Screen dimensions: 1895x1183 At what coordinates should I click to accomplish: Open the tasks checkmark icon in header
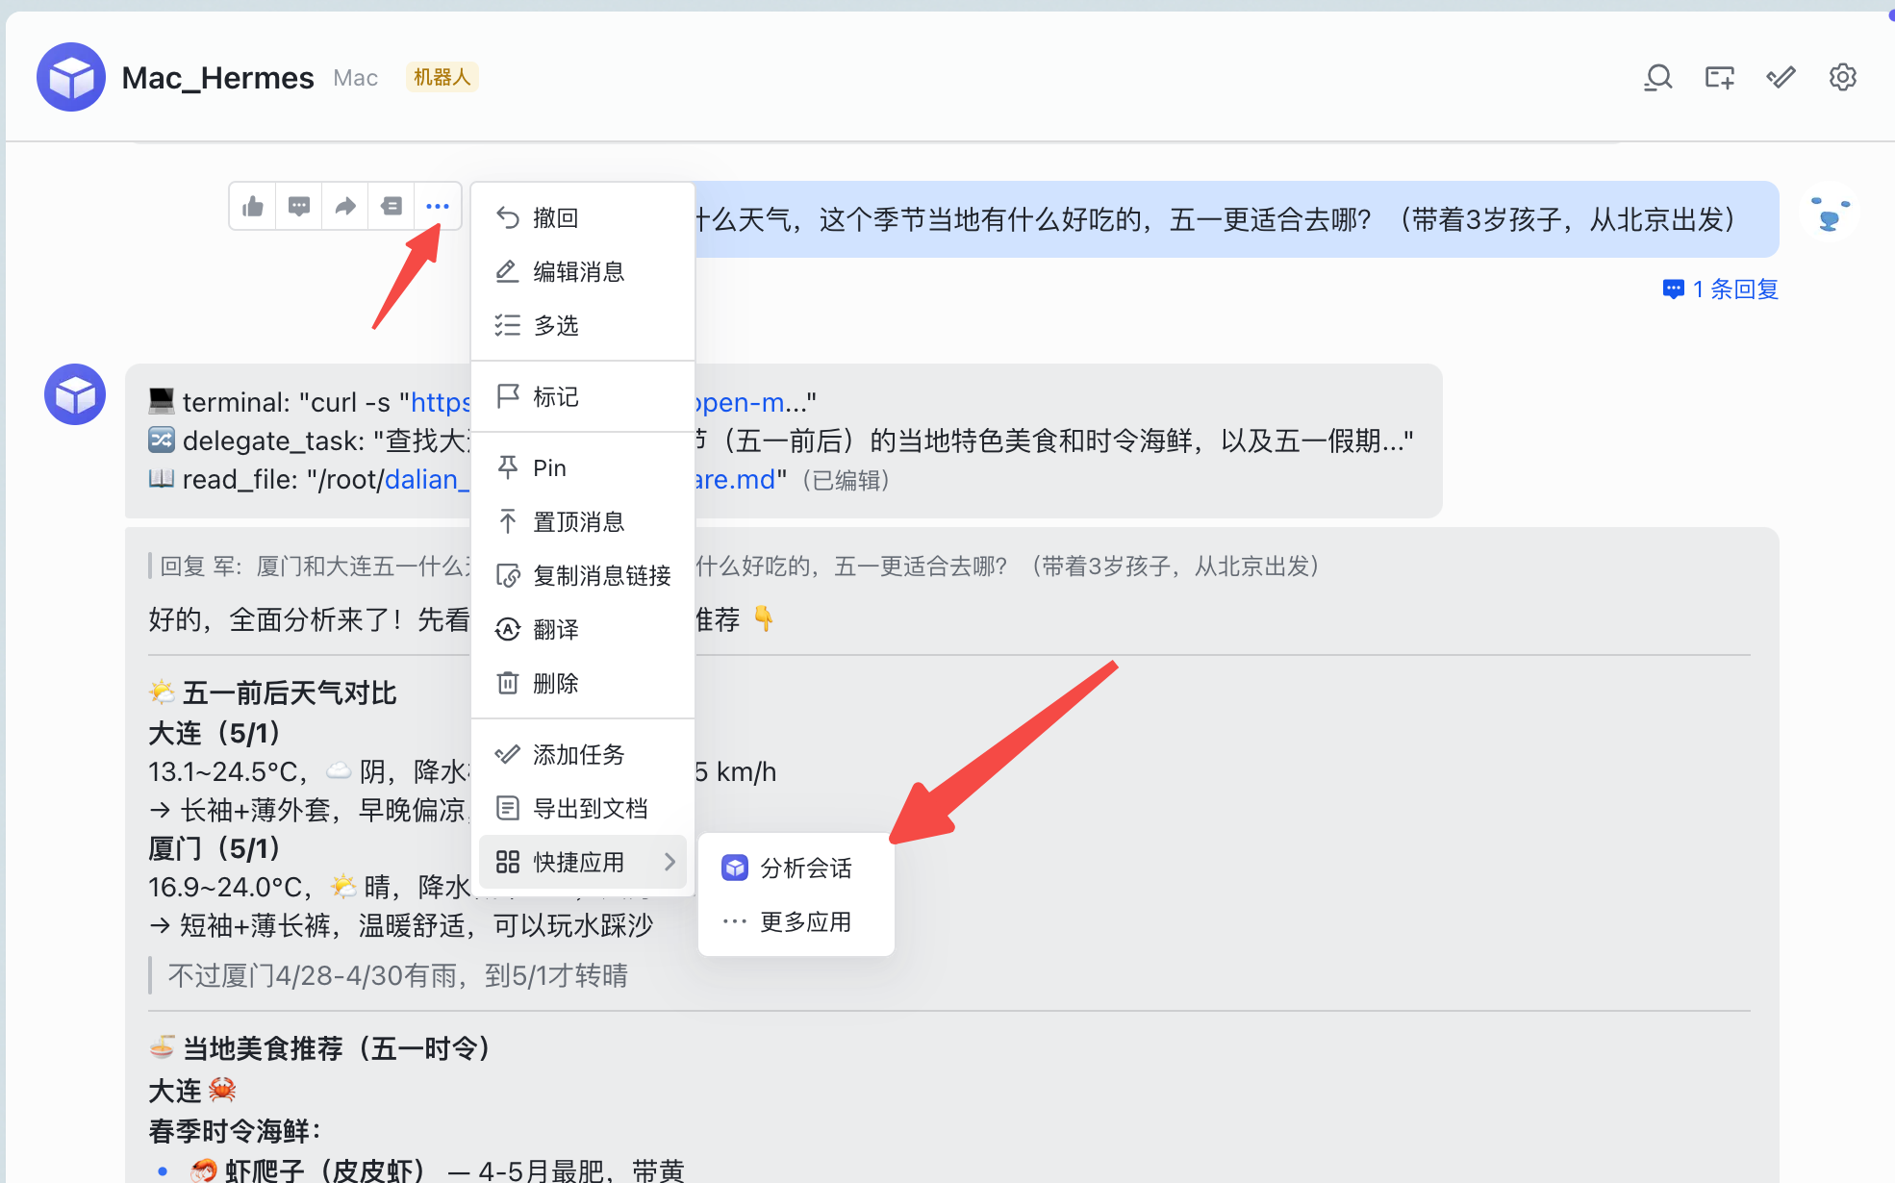[1781, 77]
